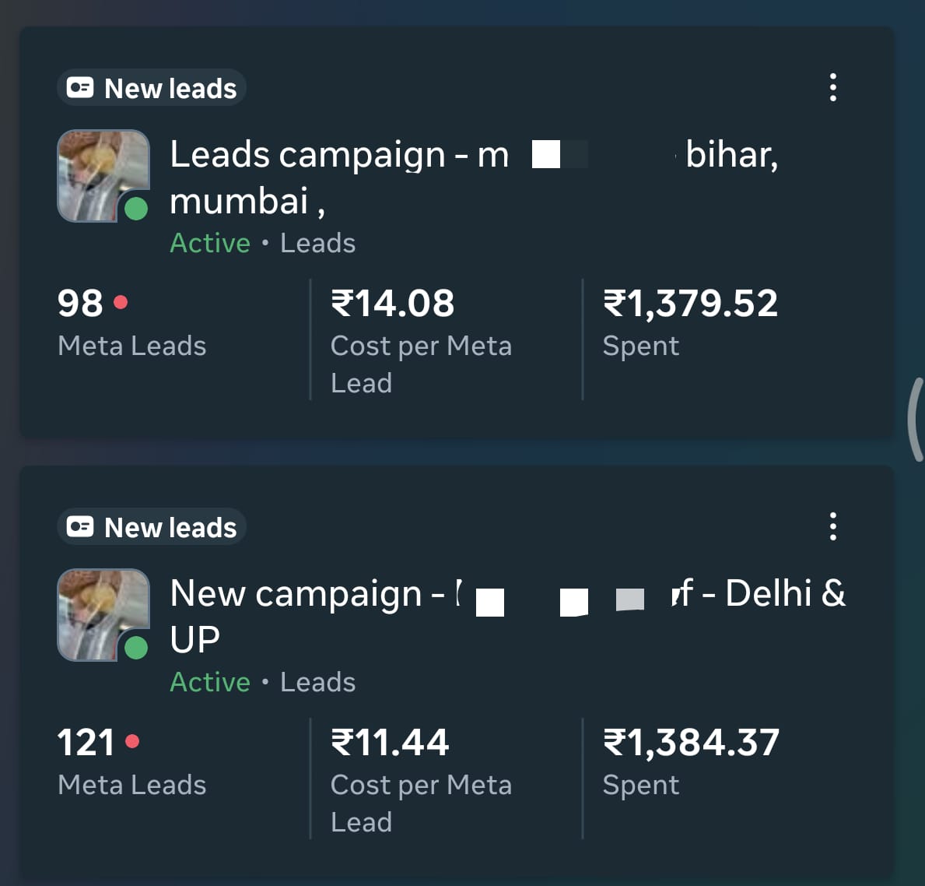This screenshot has width=925, height=886.
Task: Click New leads badge on first card
Action: 152,88
